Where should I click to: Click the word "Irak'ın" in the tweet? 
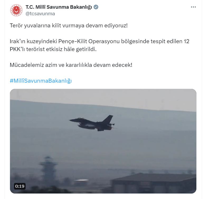coord(17,41)
